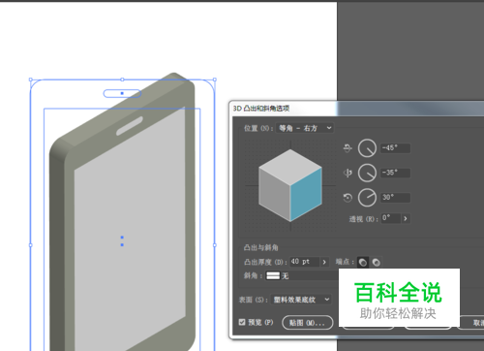484x351 pixels.
Task: Click the 30° Z rotation field
Action: 395,197
